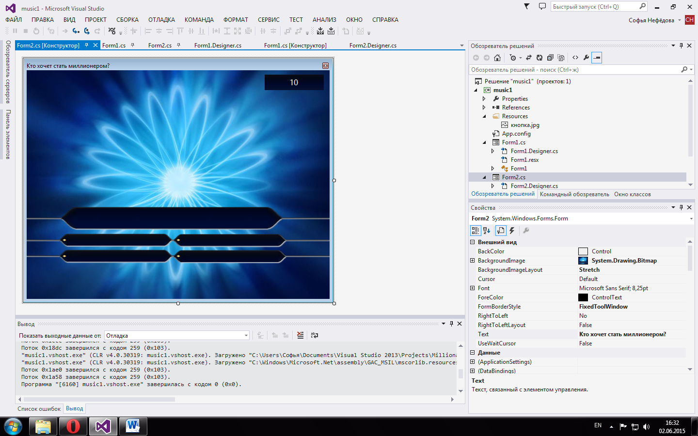
Task: Open document tabs overflow dropdown arrow
Action: click(x=461, y=46)
